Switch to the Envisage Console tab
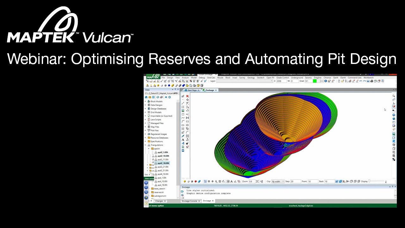This screenshot has width=405, height=228. [189, 201]
